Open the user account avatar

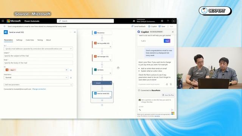pos(174,21)
